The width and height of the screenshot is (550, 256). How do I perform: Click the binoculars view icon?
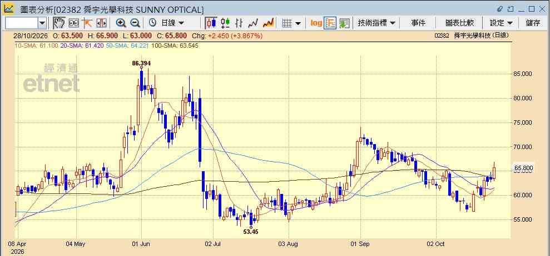(x=73, y=23)
